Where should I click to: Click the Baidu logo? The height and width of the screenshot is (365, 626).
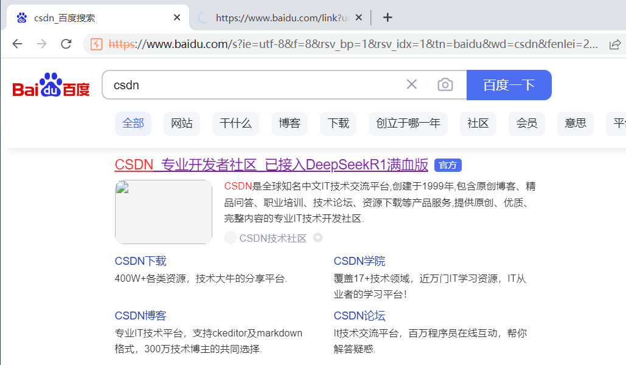tap(50, 84)
